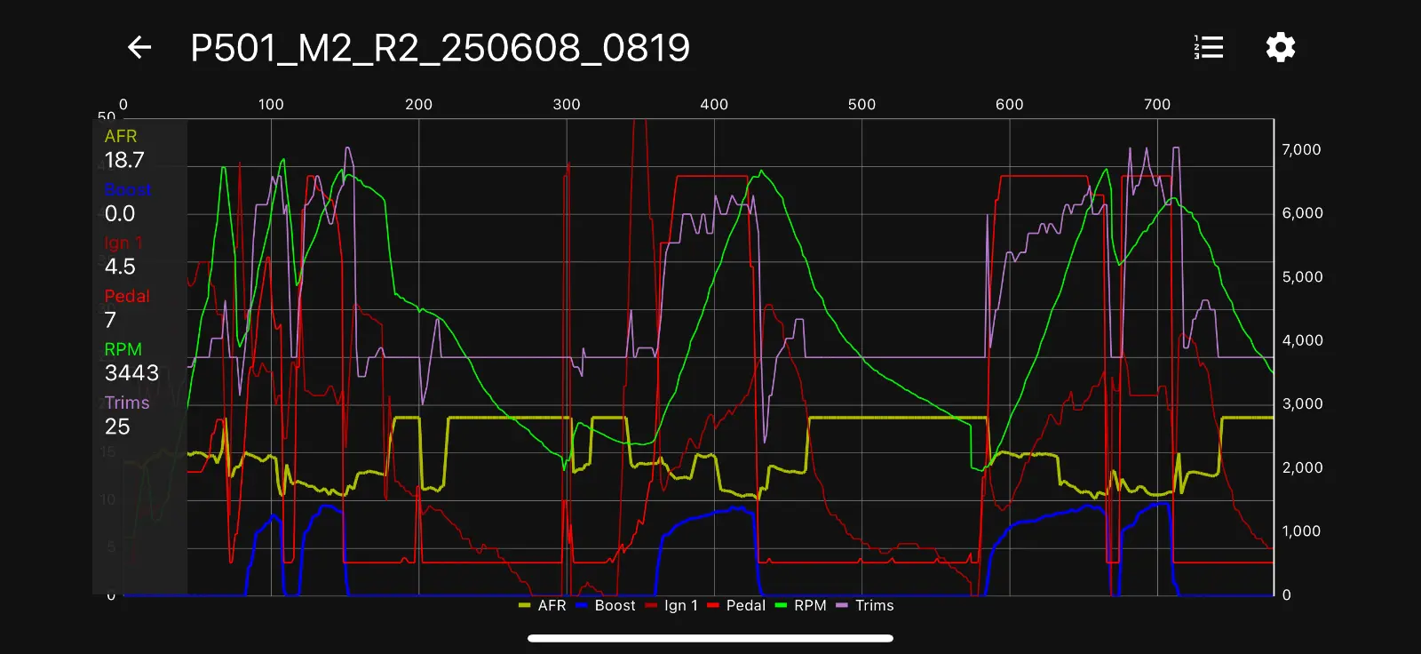Toggle Ign 1 series label in legend
This screenshot has height=654, width=1421.
[x=680, y=605]
